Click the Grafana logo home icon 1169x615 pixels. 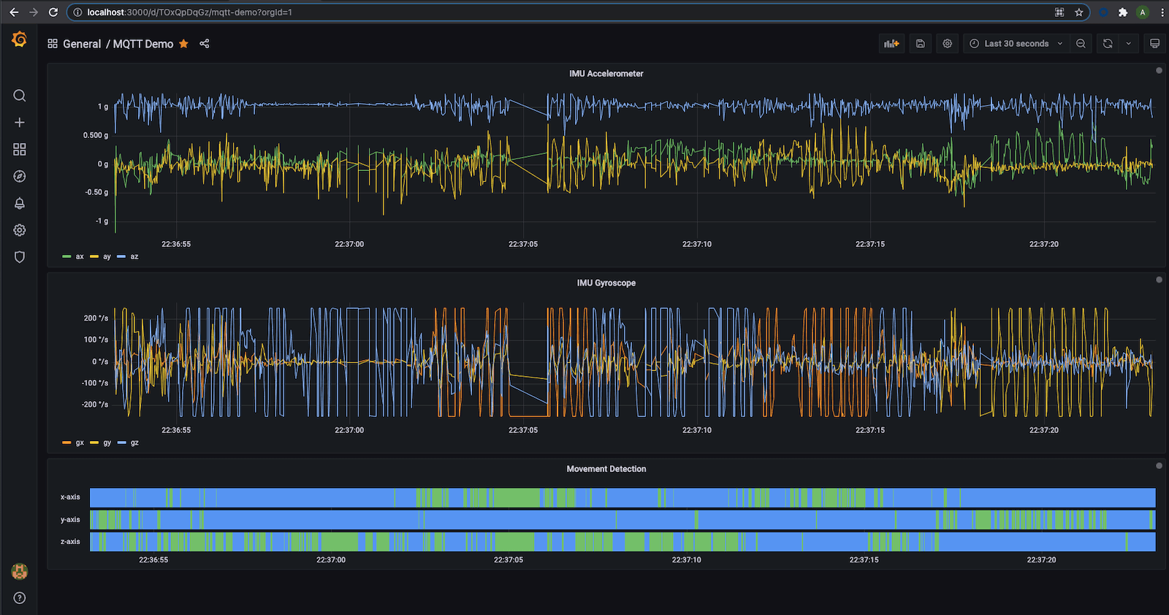[20, 39]
